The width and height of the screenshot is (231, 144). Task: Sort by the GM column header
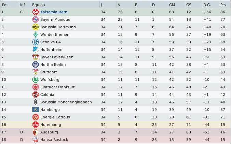pos(172,4)
